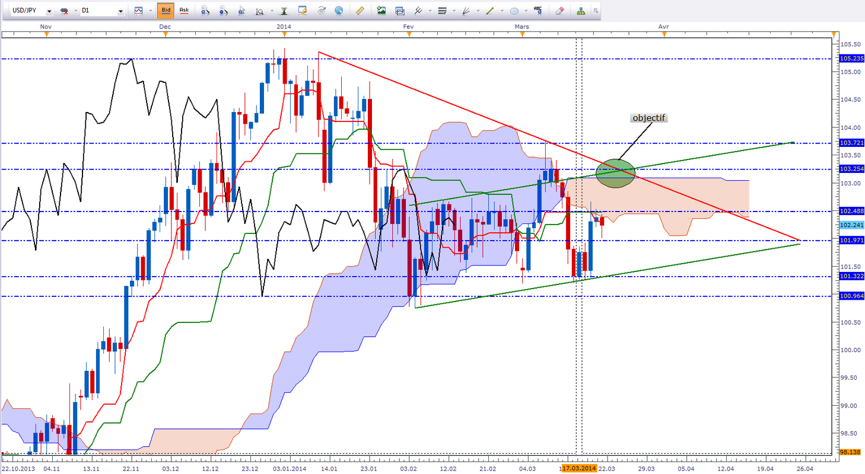Image resolution: width=865 pixels, height=474 pixels.
Task: Select the ABC text label tool
Action: point(538,11)
